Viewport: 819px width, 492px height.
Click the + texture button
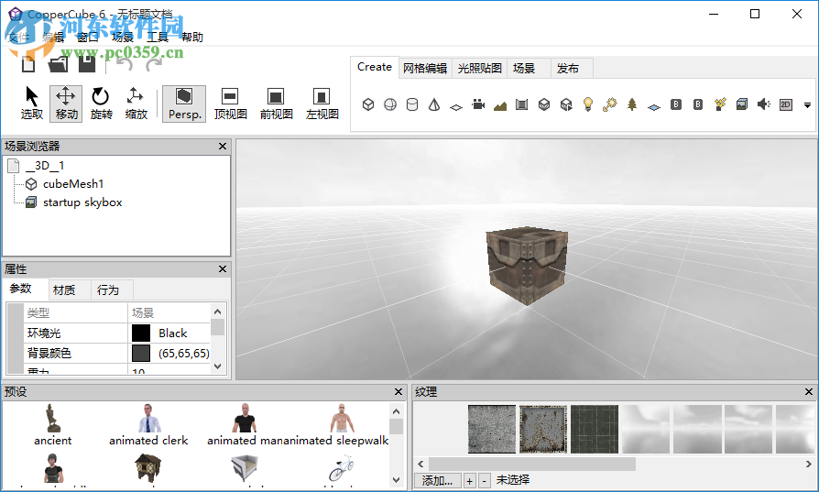click(469, 480)
